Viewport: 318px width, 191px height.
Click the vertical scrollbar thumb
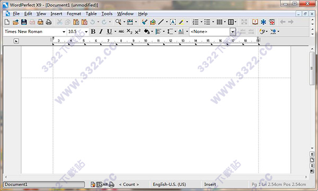tap(312, 68)
